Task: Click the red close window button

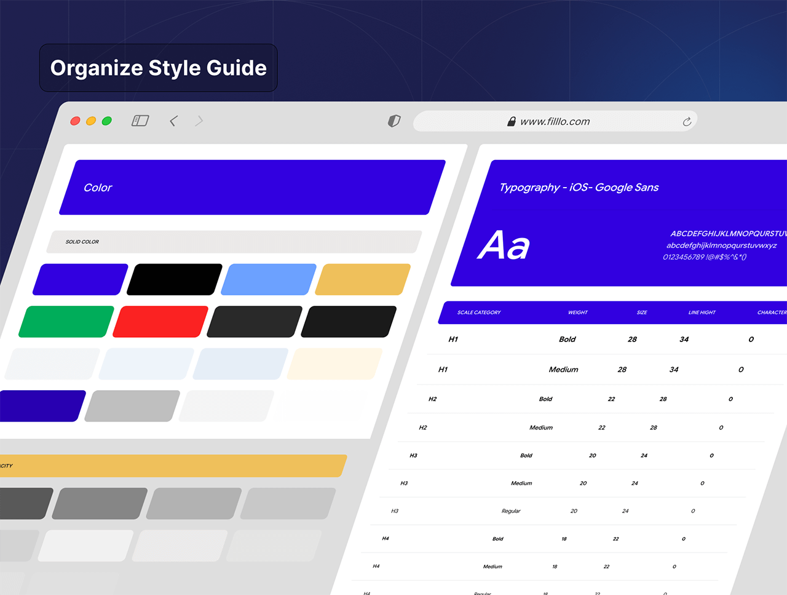Action: (x=75, y=121)
